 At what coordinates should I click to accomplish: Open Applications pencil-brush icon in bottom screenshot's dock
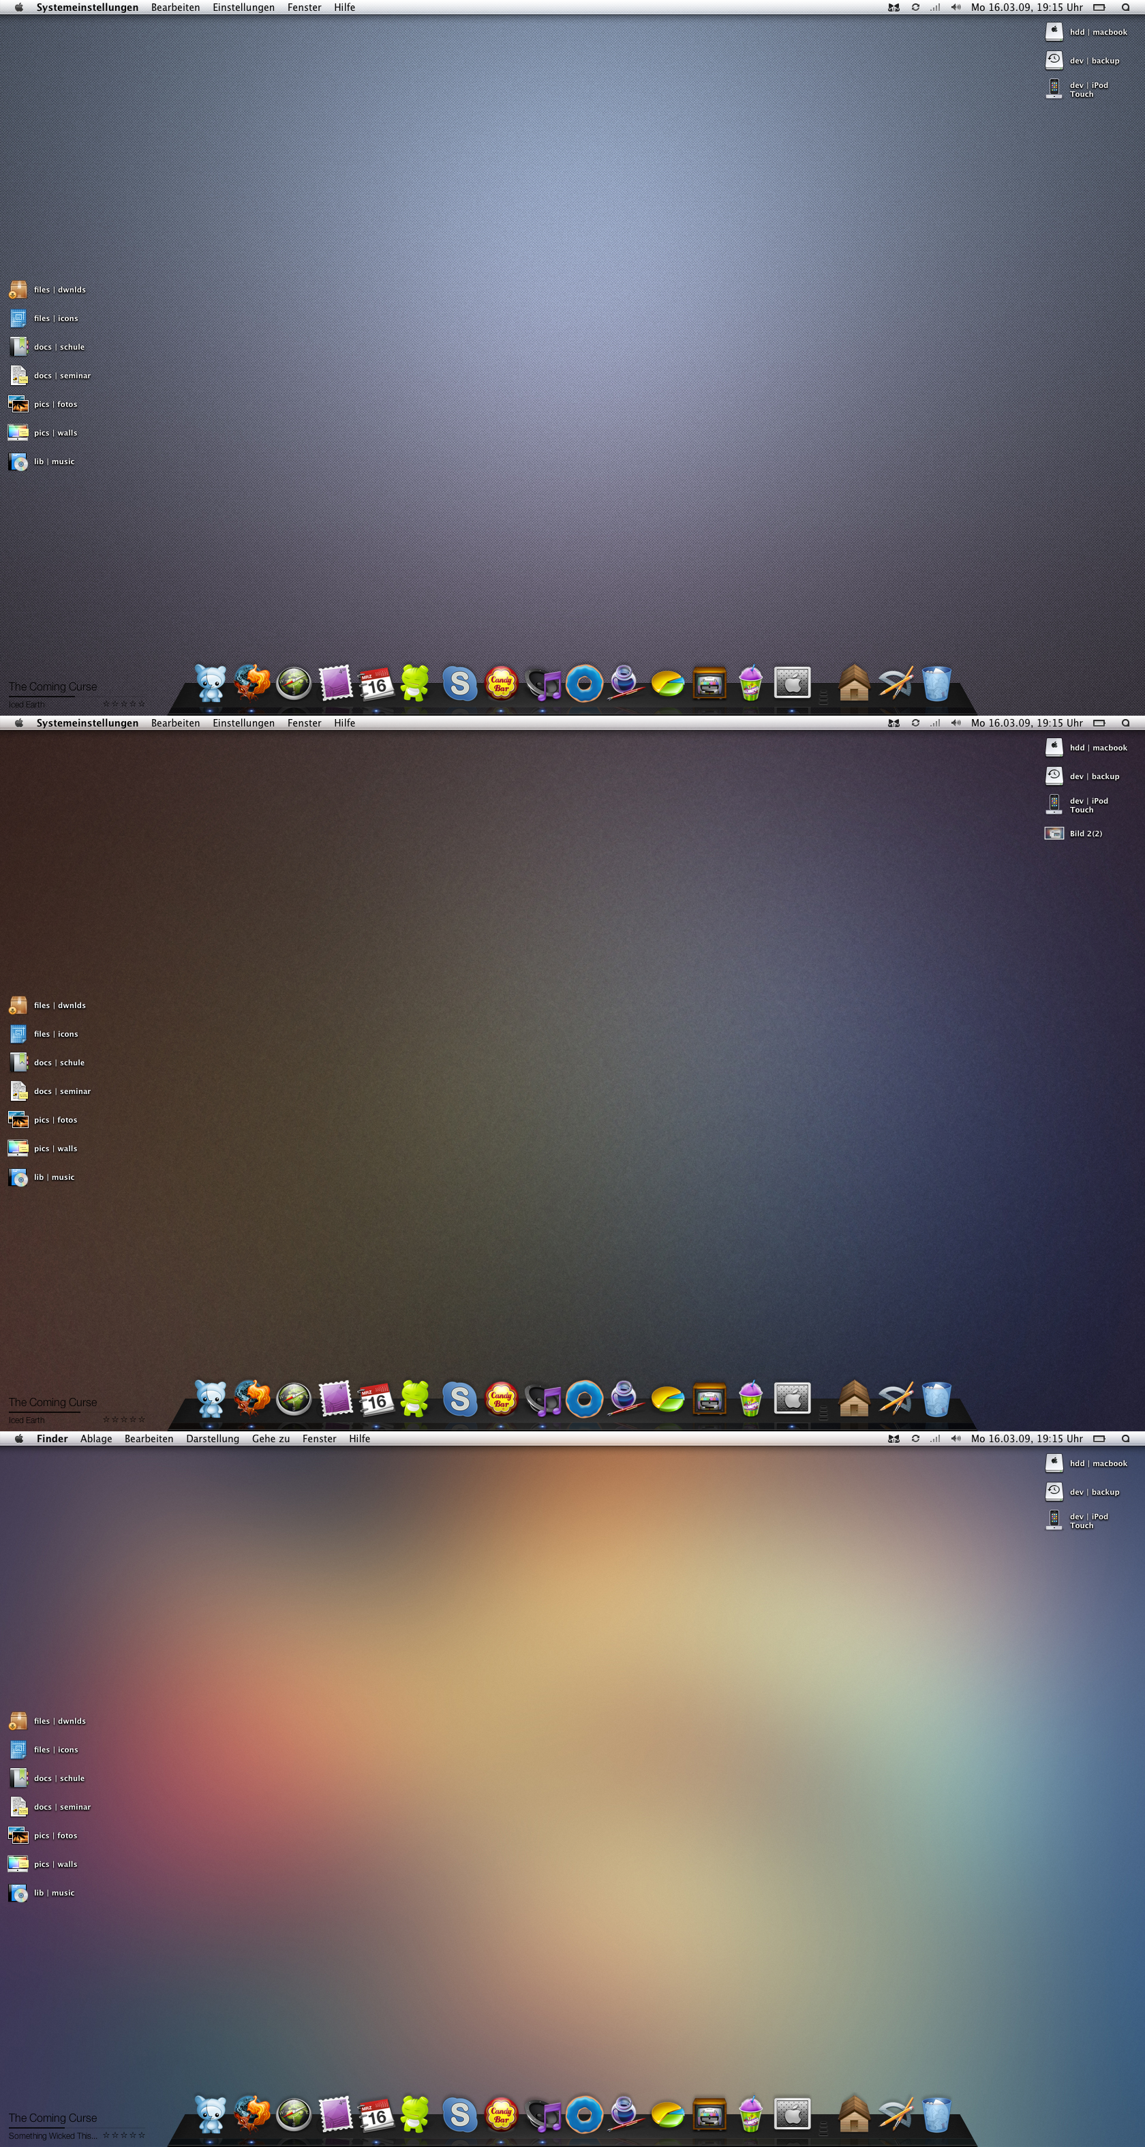pyautogui.click(x=896, y=2114)
